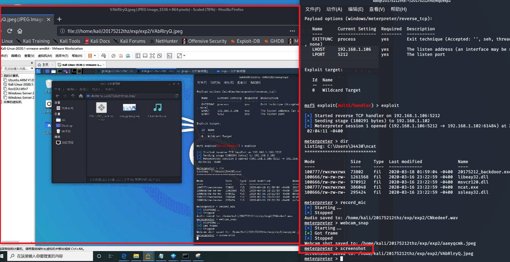The height and width of the screenshot is (262, 510).
Task: Open the NetHunter bookmark
Action: coord(164,41)
